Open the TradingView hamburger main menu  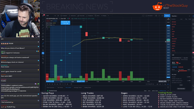pos(43,15)
